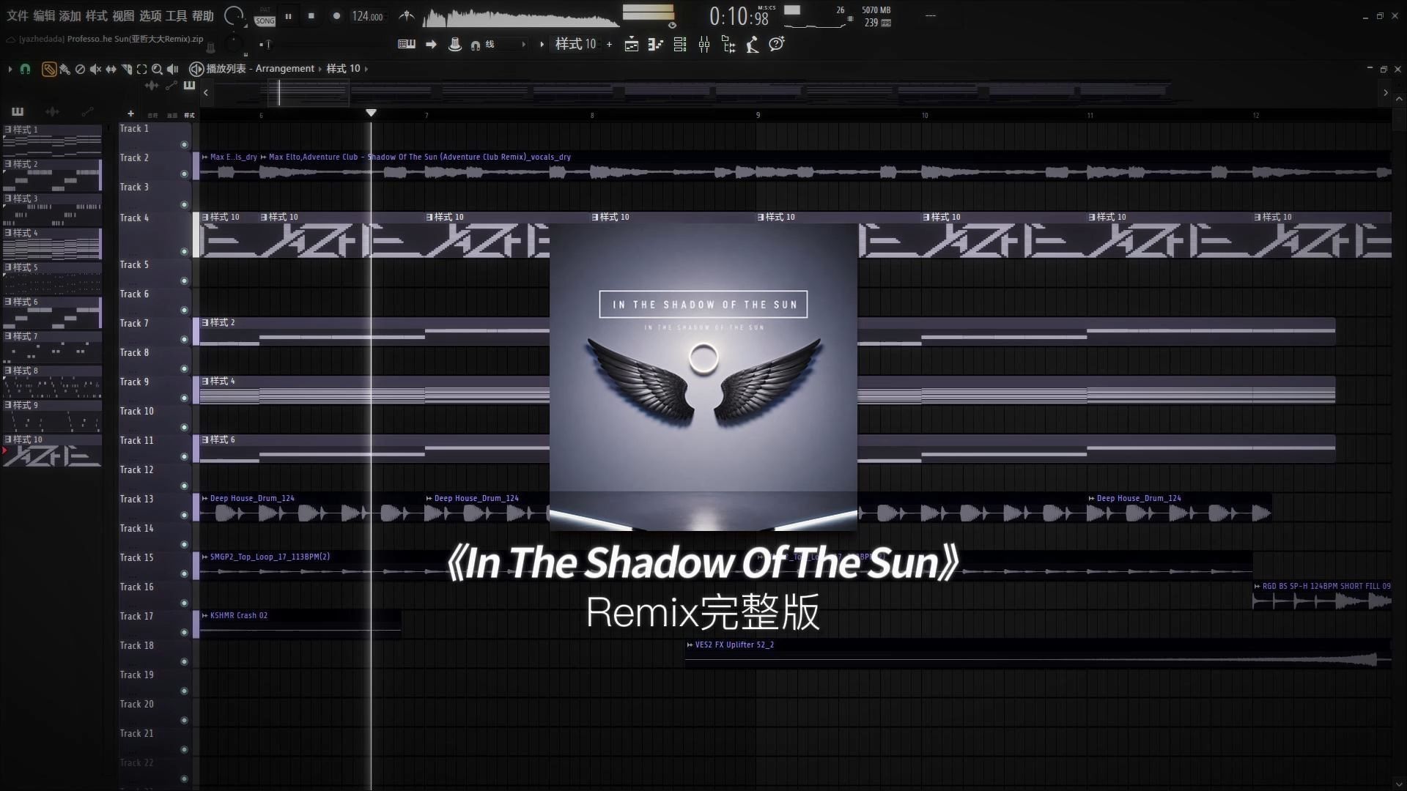Open the 样式 2 pattern clip menu

point(205,323)
